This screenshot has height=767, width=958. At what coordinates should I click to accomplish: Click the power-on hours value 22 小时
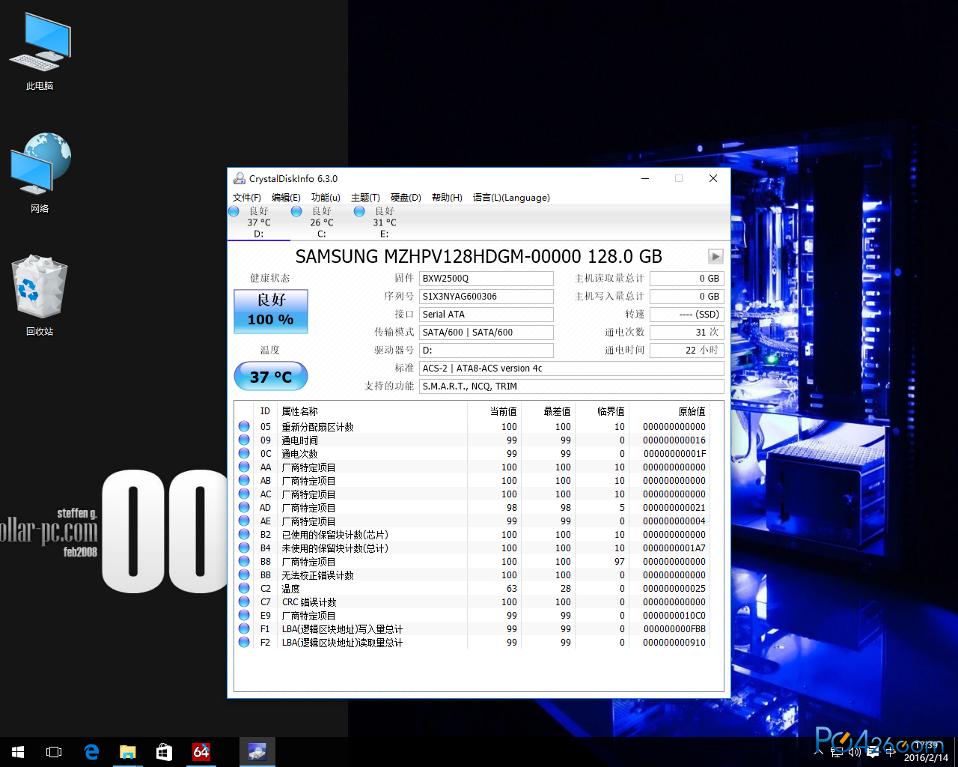point(687,351)
